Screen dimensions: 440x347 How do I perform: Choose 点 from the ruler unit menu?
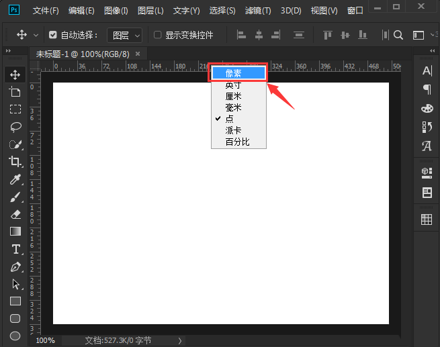click(238, 119)
